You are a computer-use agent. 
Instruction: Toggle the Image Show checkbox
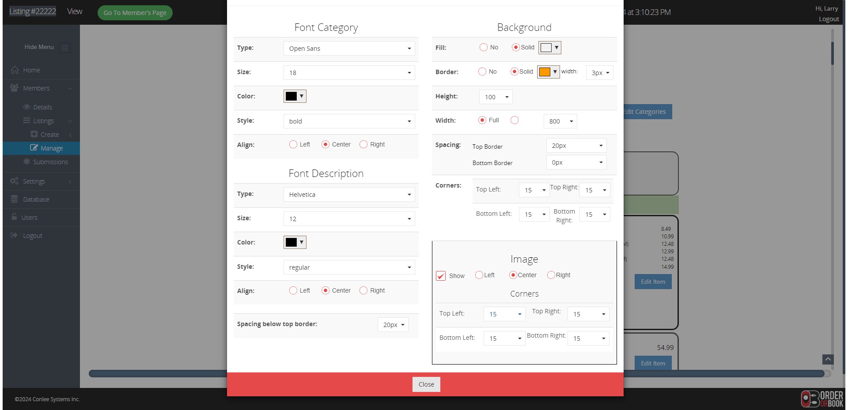(x=441, y=276)
